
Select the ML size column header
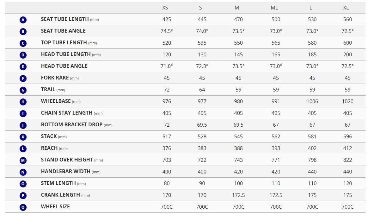(x=274, y=8)
